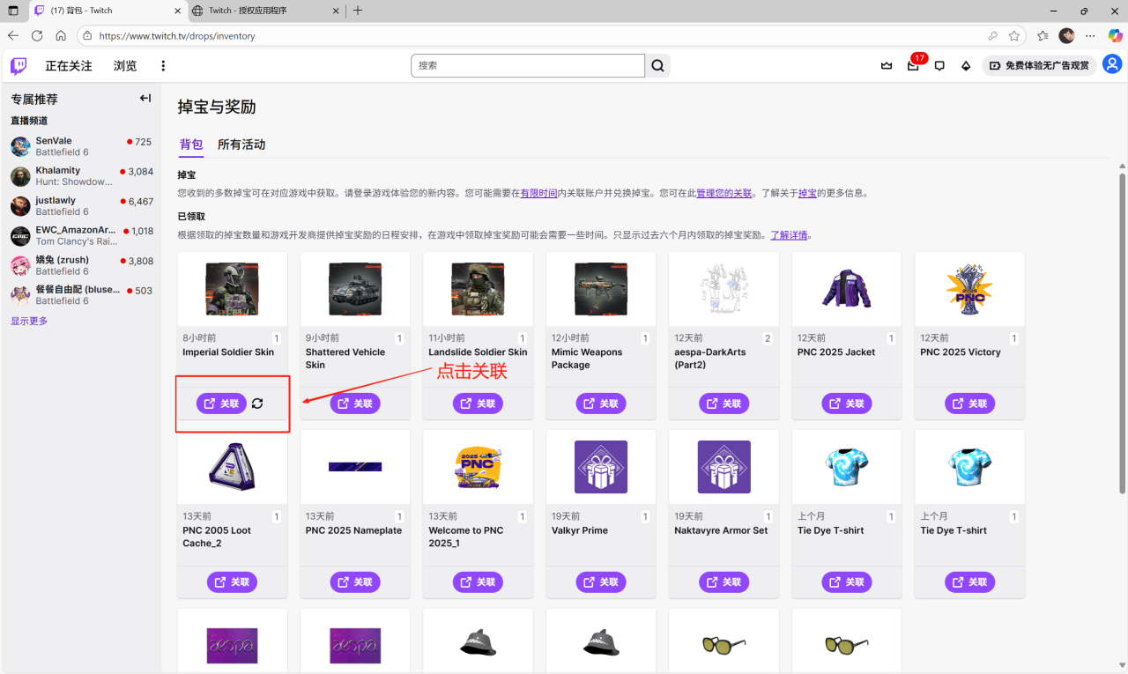Image resolution: width=1128 pixels, height=674 pixels.
Task: Click 关联 under PNC 2025 Victory
Action: click(x=970, y=404)
